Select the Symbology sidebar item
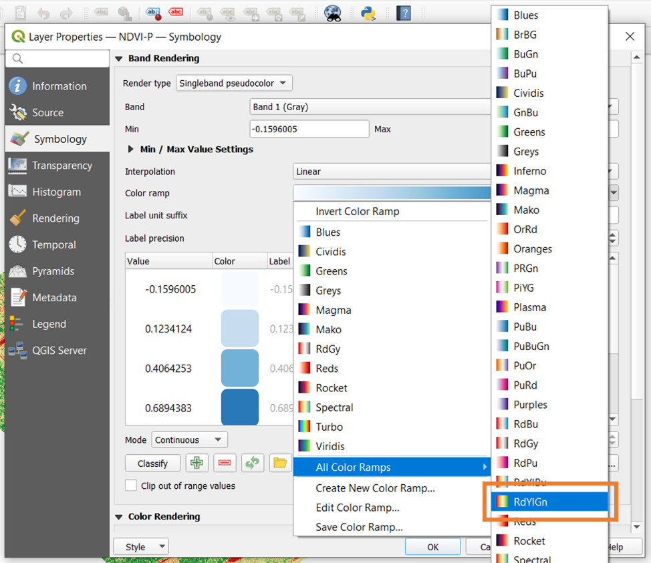The height and width of the screenshot is (563, 651). point(57,139)
